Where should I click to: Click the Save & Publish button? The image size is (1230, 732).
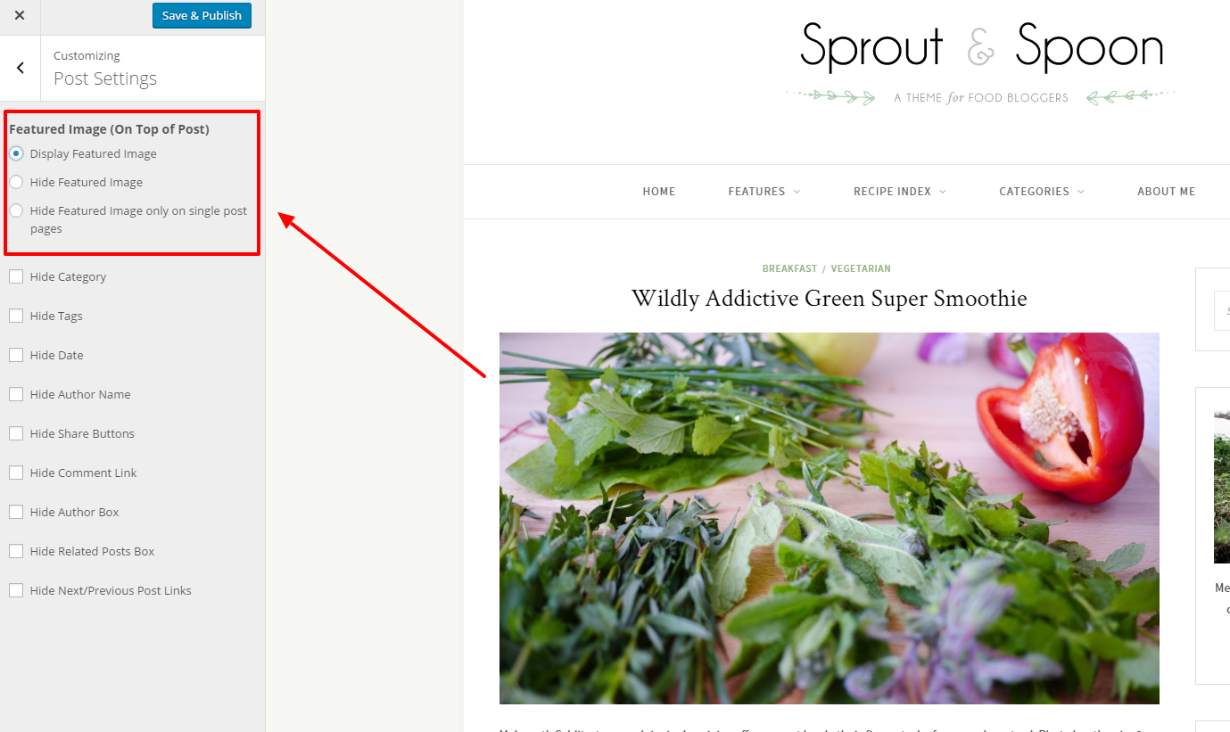[202, 16]
